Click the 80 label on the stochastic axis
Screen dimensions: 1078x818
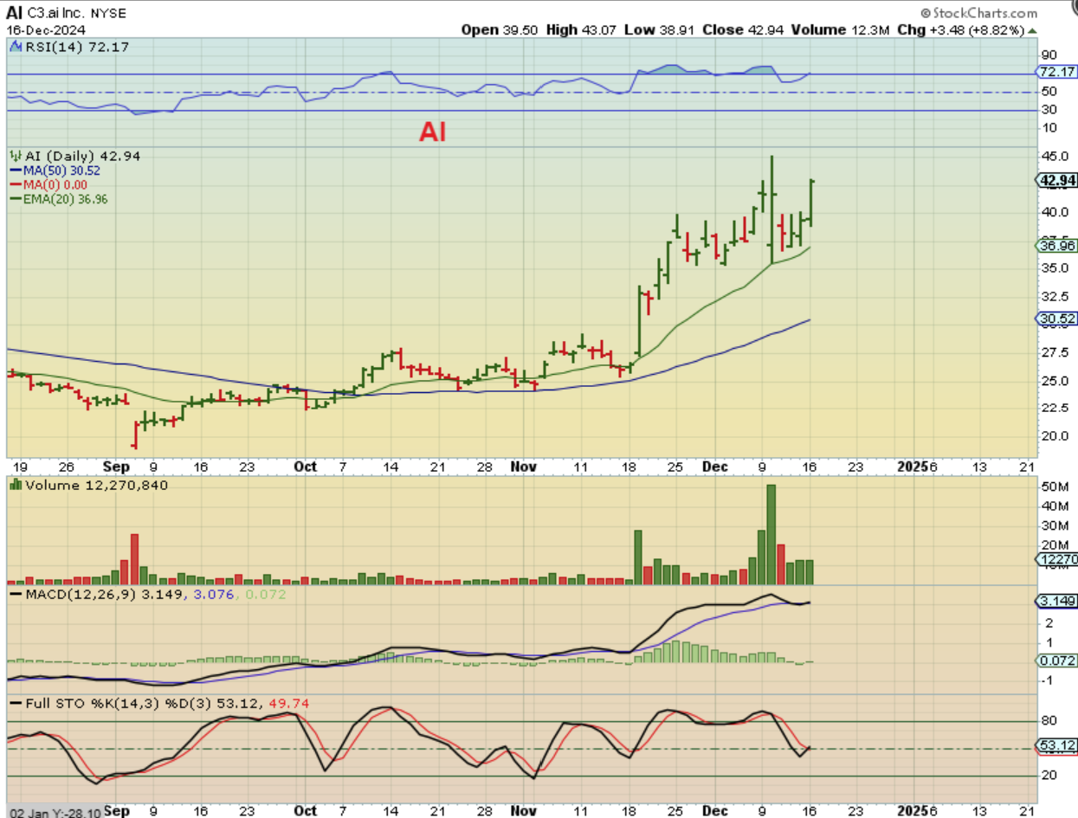point(1048,720)
